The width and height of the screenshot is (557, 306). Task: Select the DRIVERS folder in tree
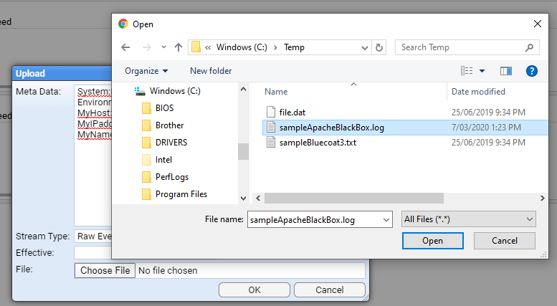tap(171, 143)
